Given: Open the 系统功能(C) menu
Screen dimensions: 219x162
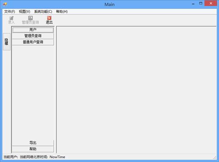Looking at the screenshot, I should tap(43, 11).
